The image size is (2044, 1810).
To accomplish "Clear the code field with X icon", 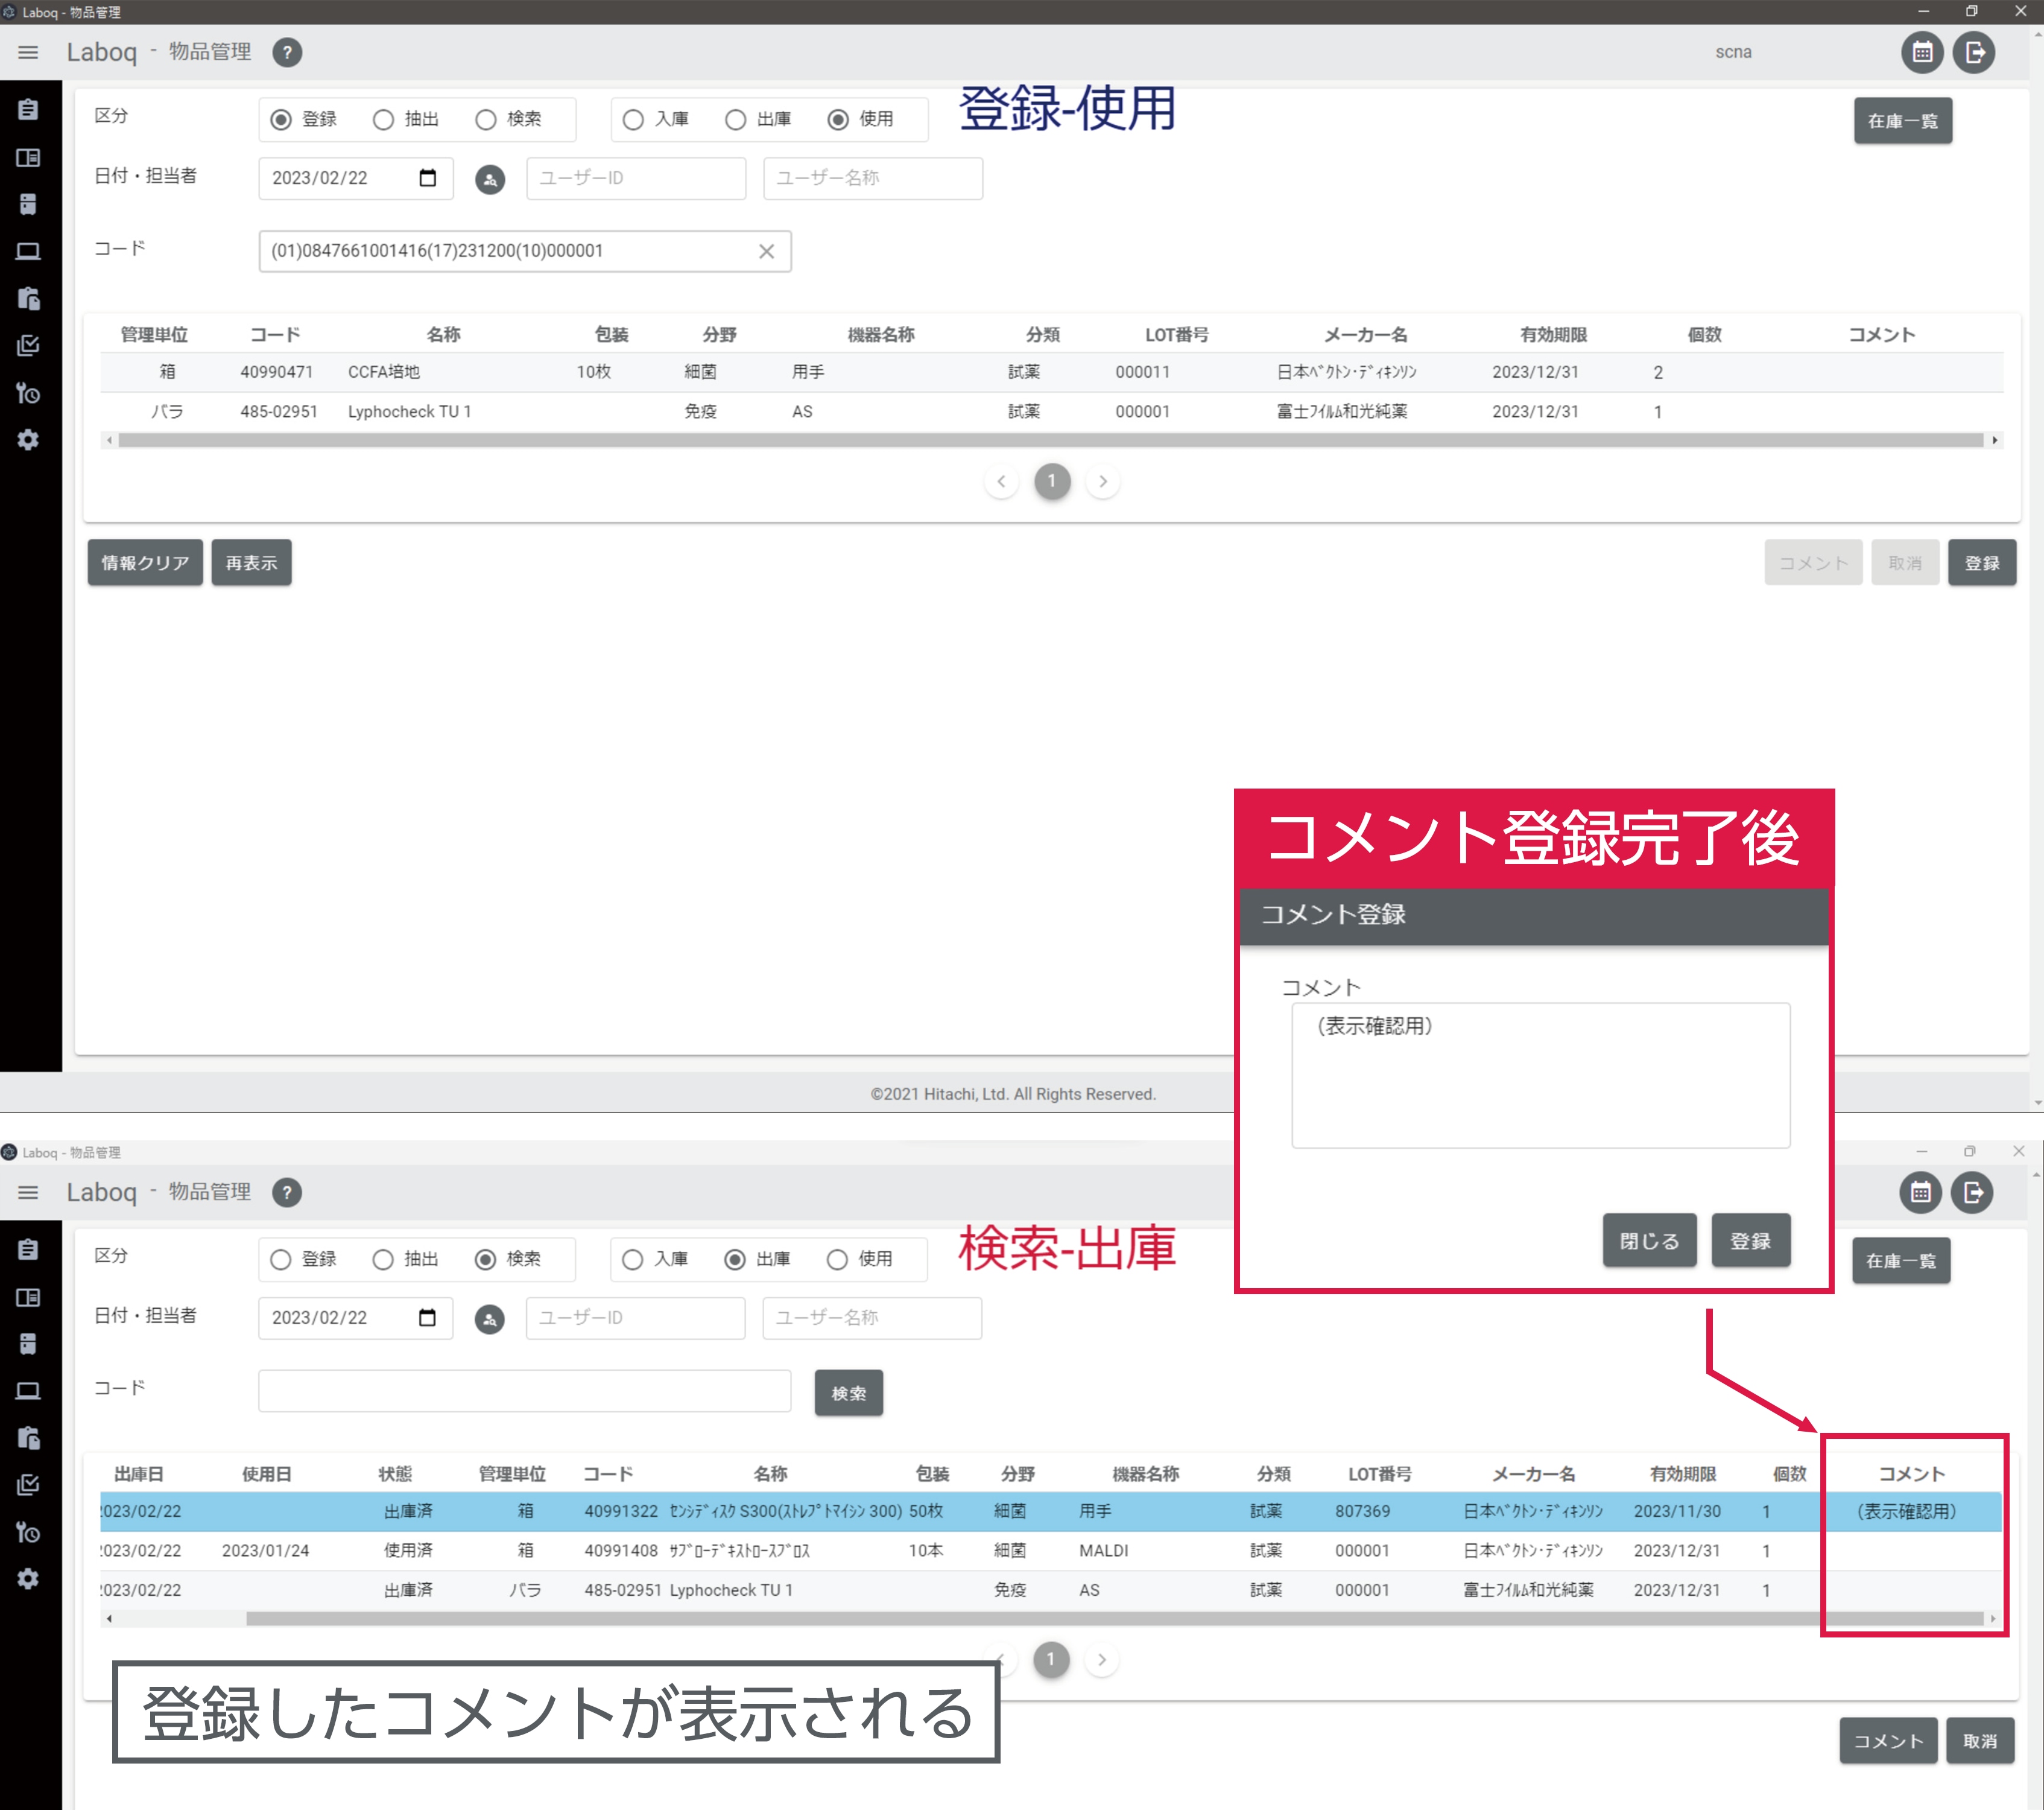I will coord(766,251).
